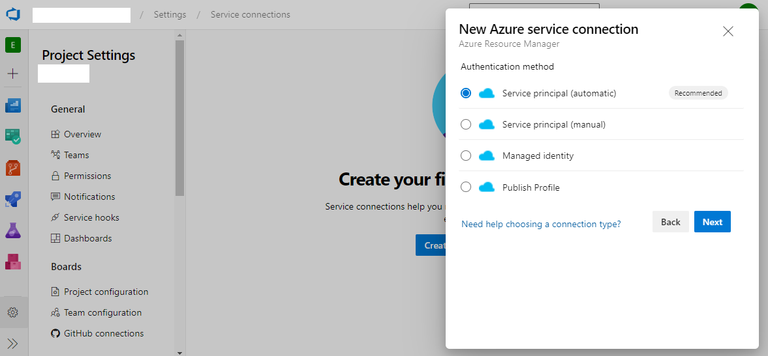Click the Overview settings icon

(x=55, y=134)
